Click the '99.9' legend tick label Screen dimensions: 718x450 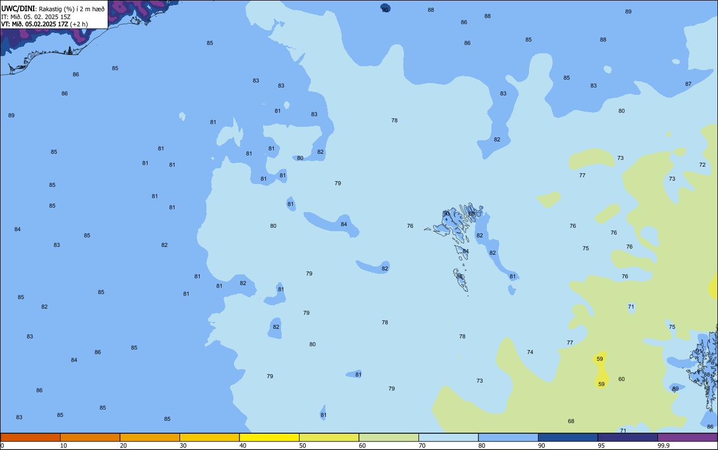coord(664,446)
